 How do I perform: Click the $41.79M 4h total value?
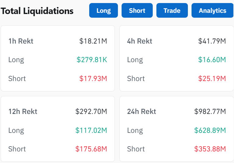click(x=212, y=41)
